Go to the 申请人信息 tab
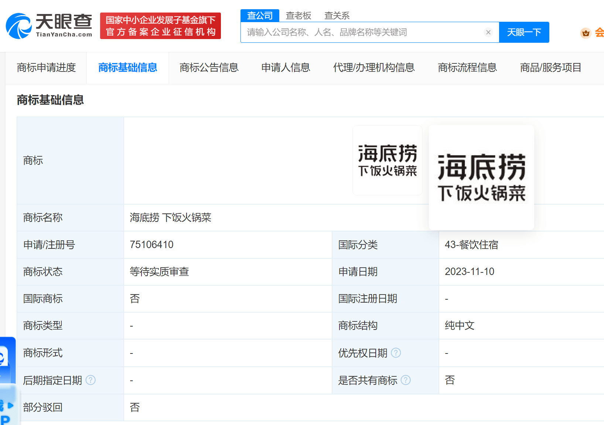Image resolution: width=604 pixels, height=425 pixels. coord(286,67)
